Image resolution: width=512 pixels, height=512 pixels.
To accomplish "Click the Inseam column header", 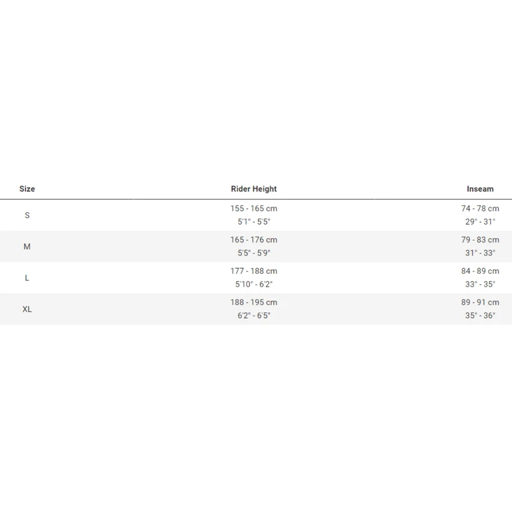I will click(x=480, y=189).
